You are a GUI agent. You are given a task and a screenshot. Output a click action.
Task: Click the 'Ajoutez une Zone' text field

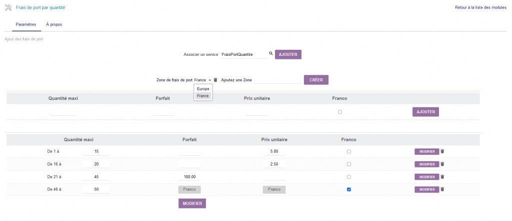point(276,80)
